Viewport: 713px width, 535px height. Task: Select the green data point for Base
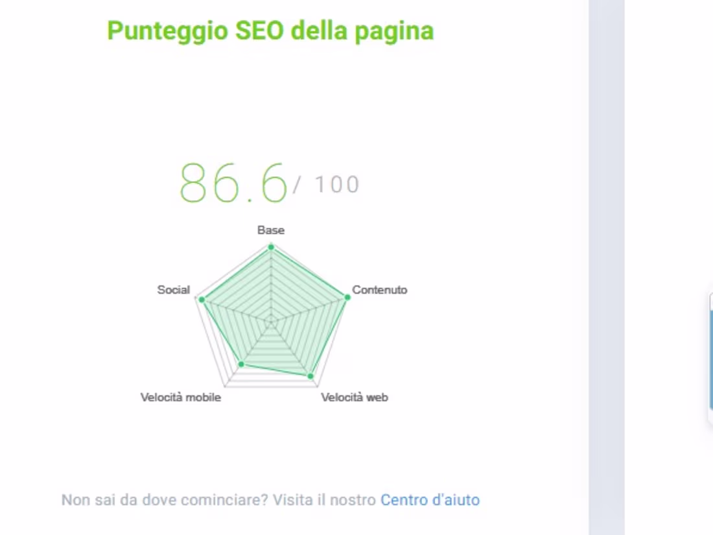pyautogui.click(x=270, y=246)
